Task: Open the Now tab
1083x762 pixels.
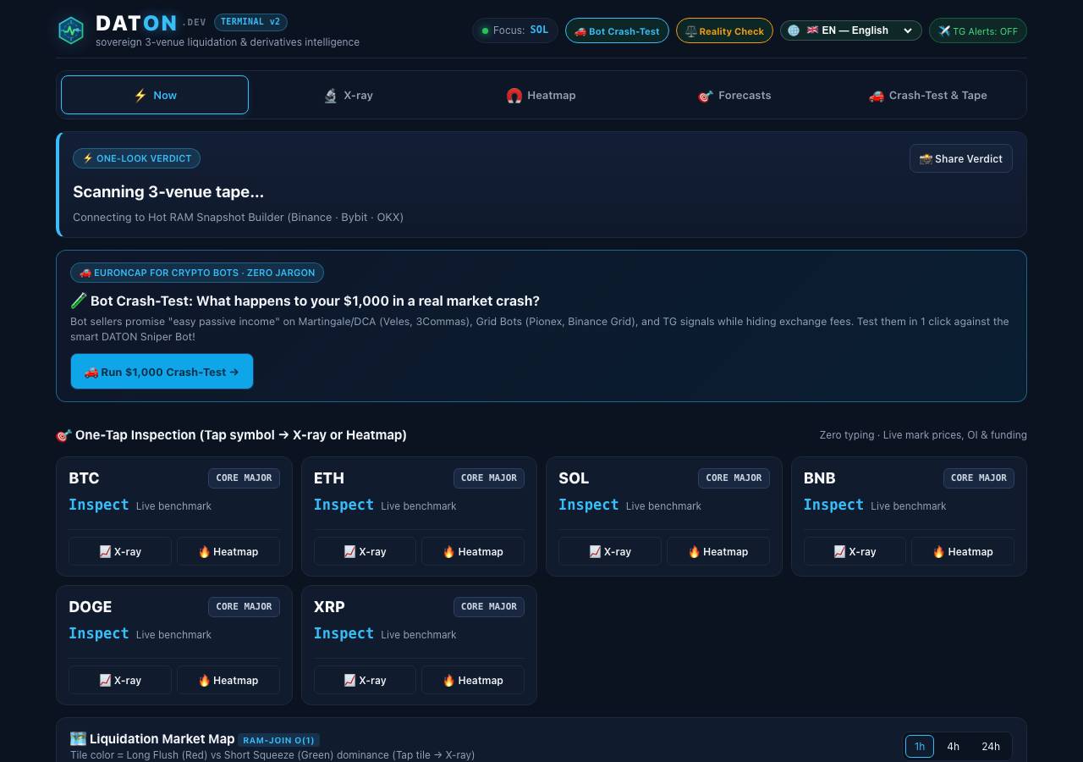Action: pos(155,95)
